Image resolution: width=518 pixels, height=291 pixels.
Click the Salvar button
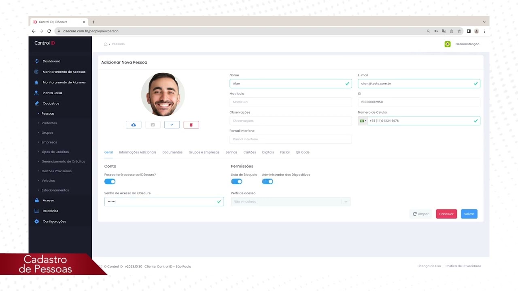tap(469, 214)
